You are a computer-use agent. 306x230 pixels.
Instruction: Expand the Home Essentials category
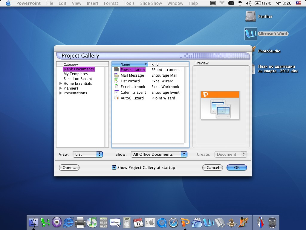(61, 83)
